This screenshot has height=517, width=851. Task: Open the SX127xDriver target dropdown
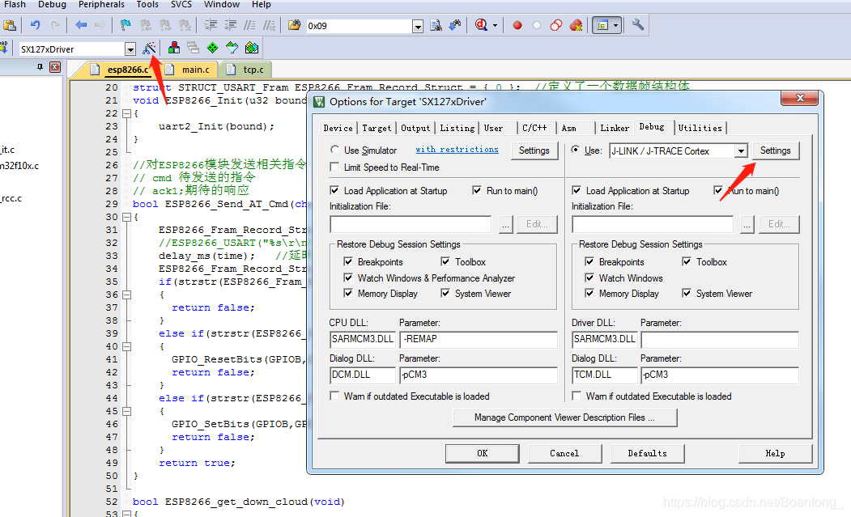coord(130,49)
